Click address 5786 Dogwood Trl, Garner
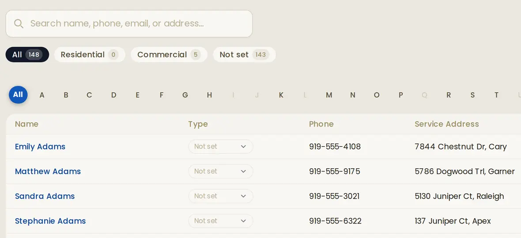Image resolution: width=521 pixels, height=238 pixels. (465, 171)
